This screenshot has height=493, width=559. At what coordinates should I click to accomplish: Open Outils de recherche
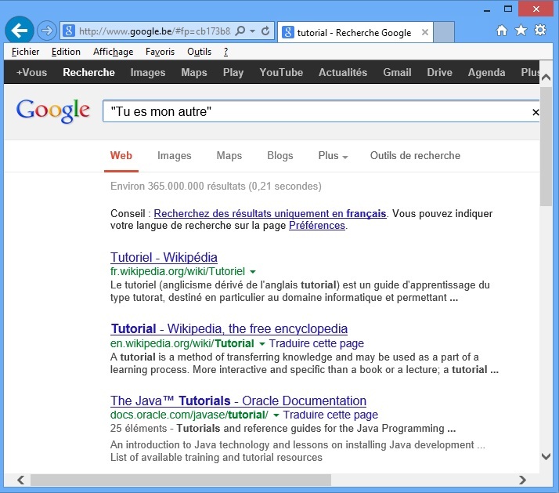pos(415,156)
